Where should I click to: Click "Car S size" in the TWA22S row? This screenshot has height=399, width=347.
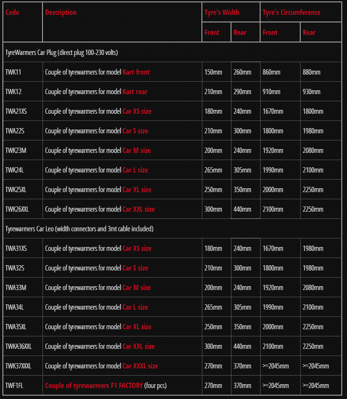click(135, 131)
